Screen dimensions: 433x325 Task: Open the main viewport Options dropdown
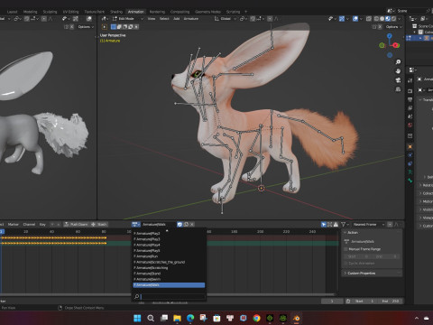[x=393, y=27]
